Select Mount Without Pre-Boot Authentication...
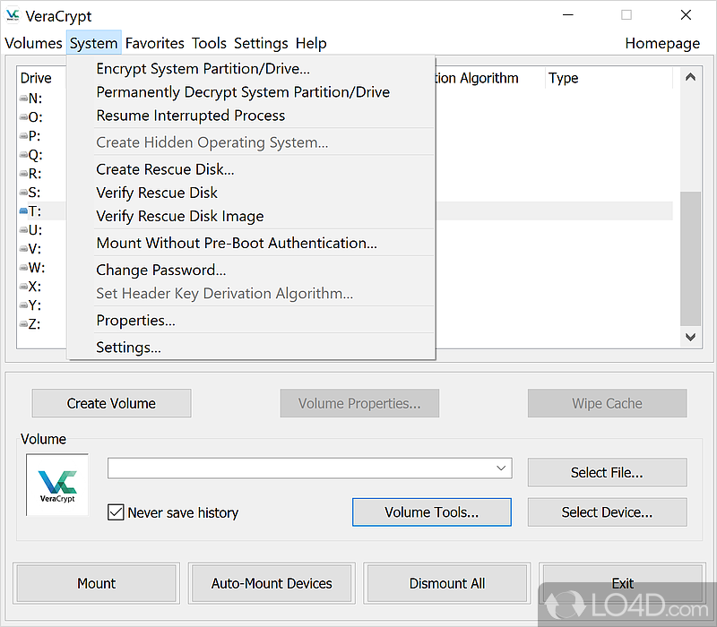The height and width of the screenshot is (627, 717). [251, 243]
